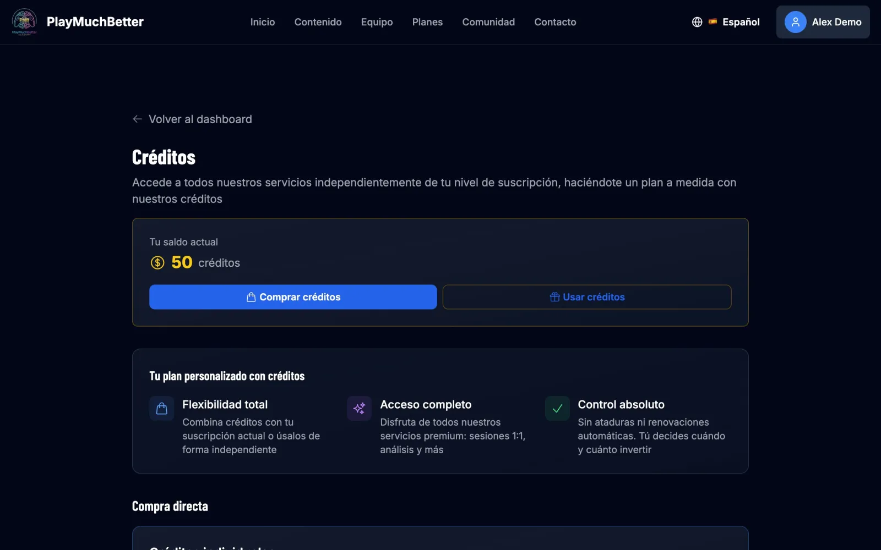The height and width of the screenshot is (550, 881).
Task: Click the Tu saldo actual label
Action: [184, 242]
